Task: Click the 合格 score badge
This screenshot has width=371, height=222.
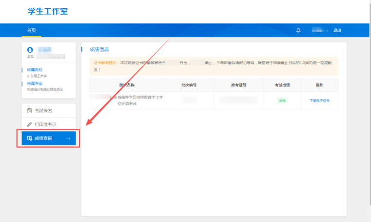Action: pyautogui.click(x=282, y=101)
